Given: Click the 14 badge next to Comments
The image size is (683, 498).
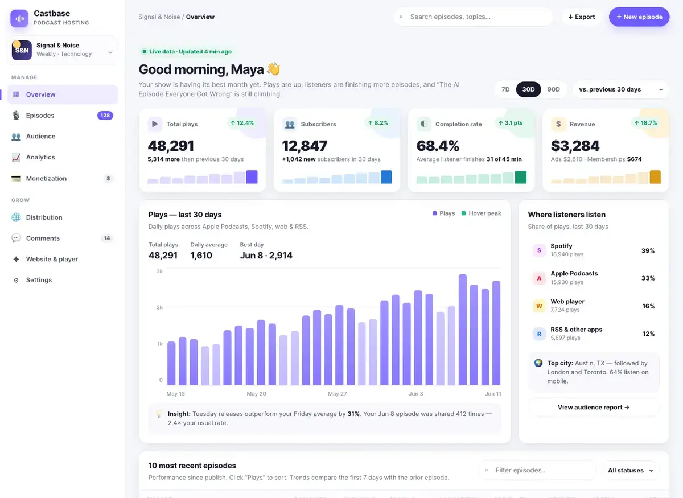Looking at the screenshot, I should pos(106,238).
